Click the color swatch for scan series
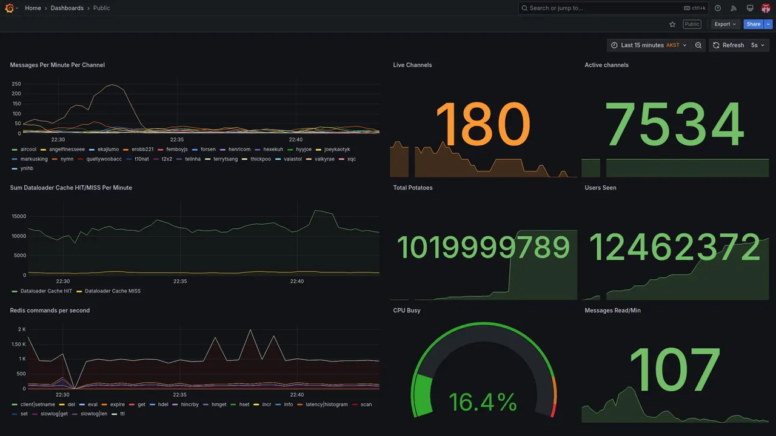The width and height of the screenshot is (776, 436). [x=355, y=404]
